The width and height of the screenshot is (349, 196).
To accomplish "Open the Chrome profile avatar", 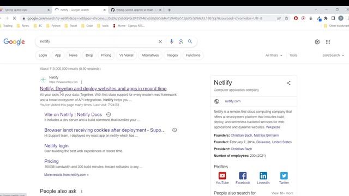I will pos(341,19).
